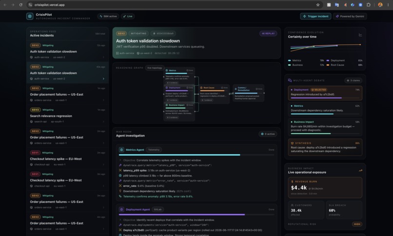Click the Comms / Remediation node icon
This screenshot has width=393, height=236.
(236, 89)
